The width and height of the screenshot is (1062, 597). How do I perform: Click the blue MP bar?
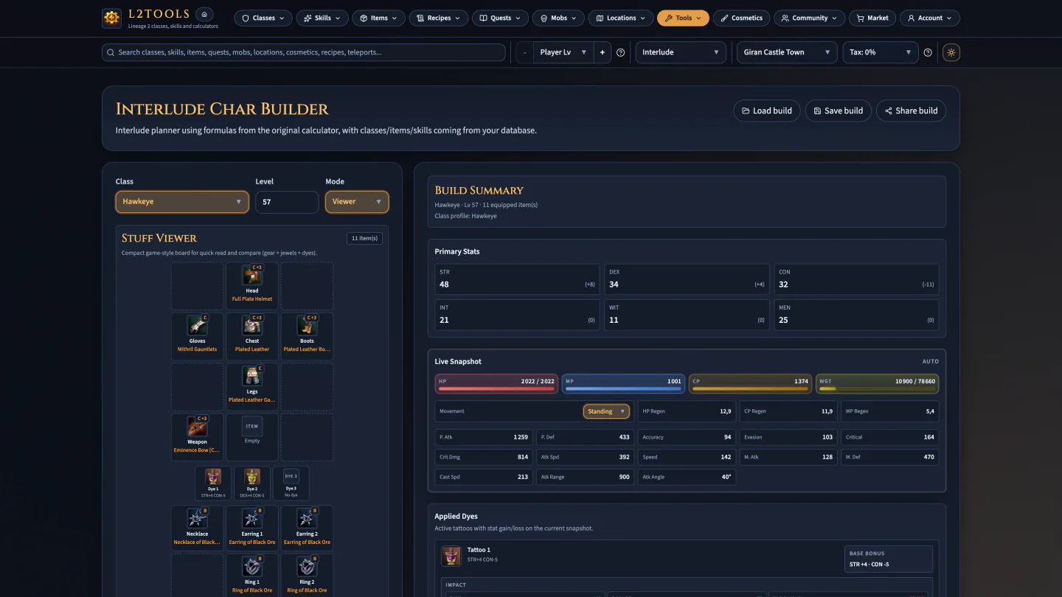click(x=623, y=383)
